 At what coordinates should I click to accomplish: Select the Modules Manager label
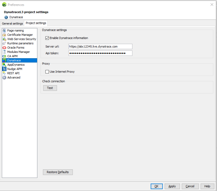tap(19, 52)
